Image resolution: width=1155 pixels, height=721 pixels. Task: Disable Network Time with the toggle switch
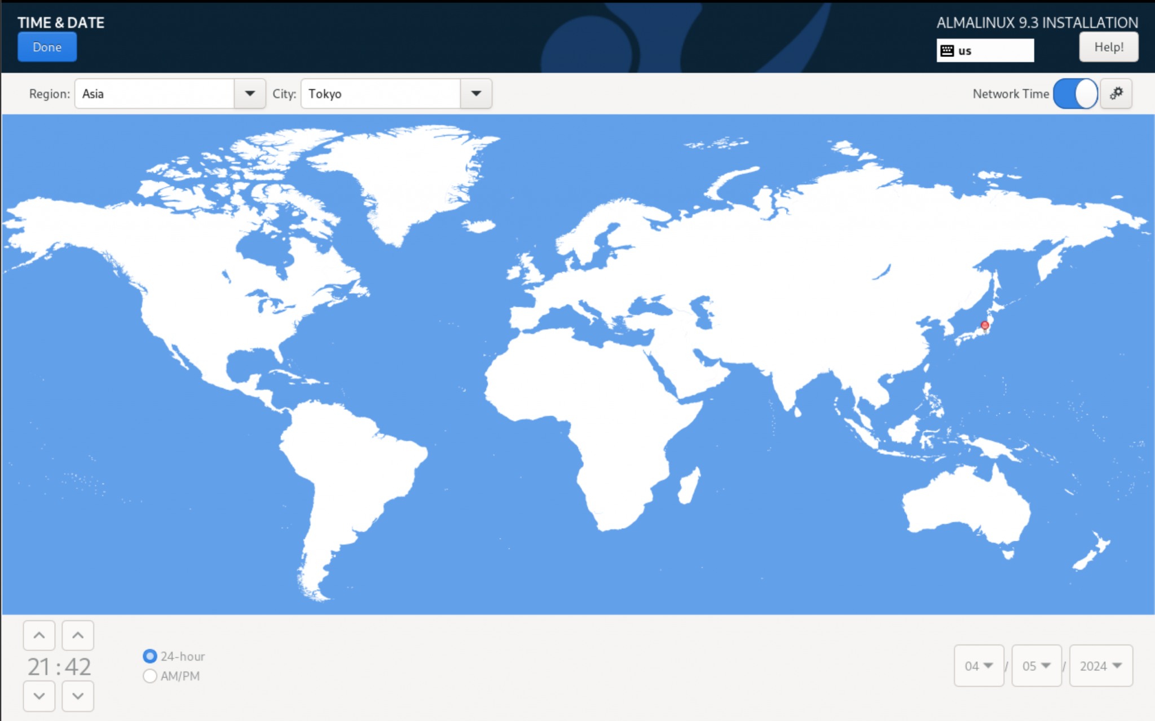[x=1075, y=94]
